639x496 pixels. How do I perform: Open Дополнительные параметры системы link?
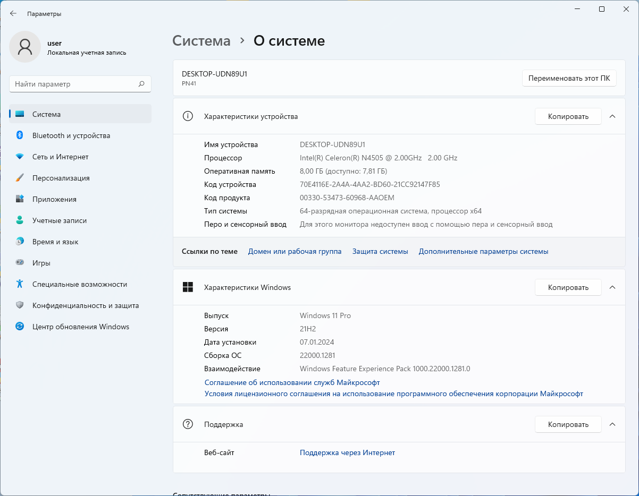[x=483, y=251]
